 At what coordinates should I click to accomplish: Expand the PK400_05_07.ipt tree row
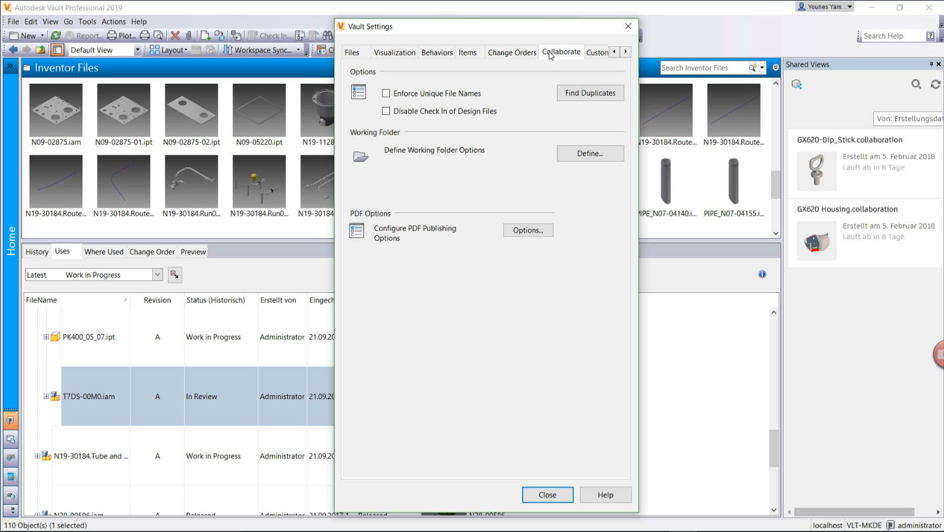tap(46, 337)
